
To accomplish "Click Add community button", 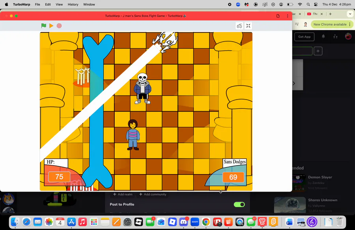I will 153,194.
